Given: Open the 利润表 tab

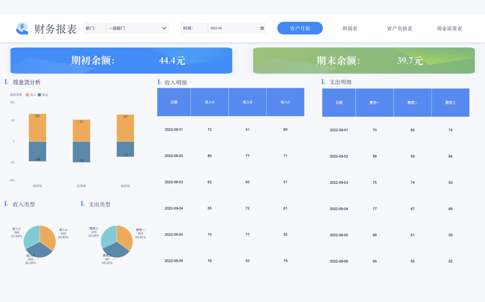Looking at the screenshot, I should point(350,28).
